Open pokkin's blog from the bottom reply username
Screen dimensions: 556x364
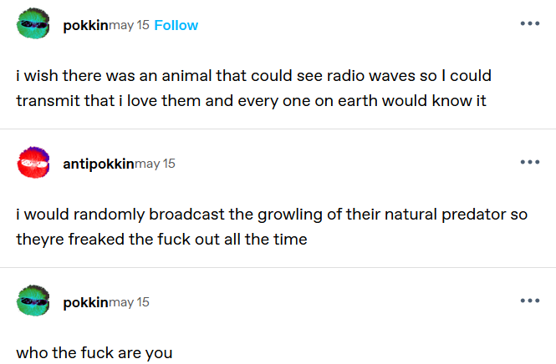click(85, 302)
